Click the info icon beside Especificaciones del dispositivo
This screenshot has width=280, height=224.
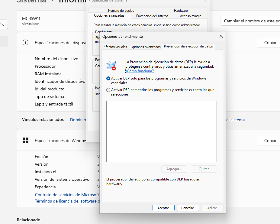point(26,43)
